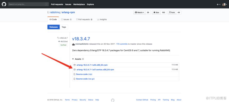The width and height of the screenshot is (229, 102).
Task: Download Source code (zip)
Action: 84,74
